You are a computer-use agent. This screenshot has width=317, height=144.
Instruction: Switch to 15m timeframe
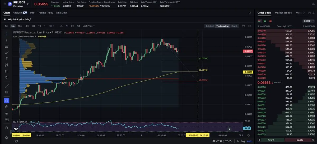click(20, 26)
